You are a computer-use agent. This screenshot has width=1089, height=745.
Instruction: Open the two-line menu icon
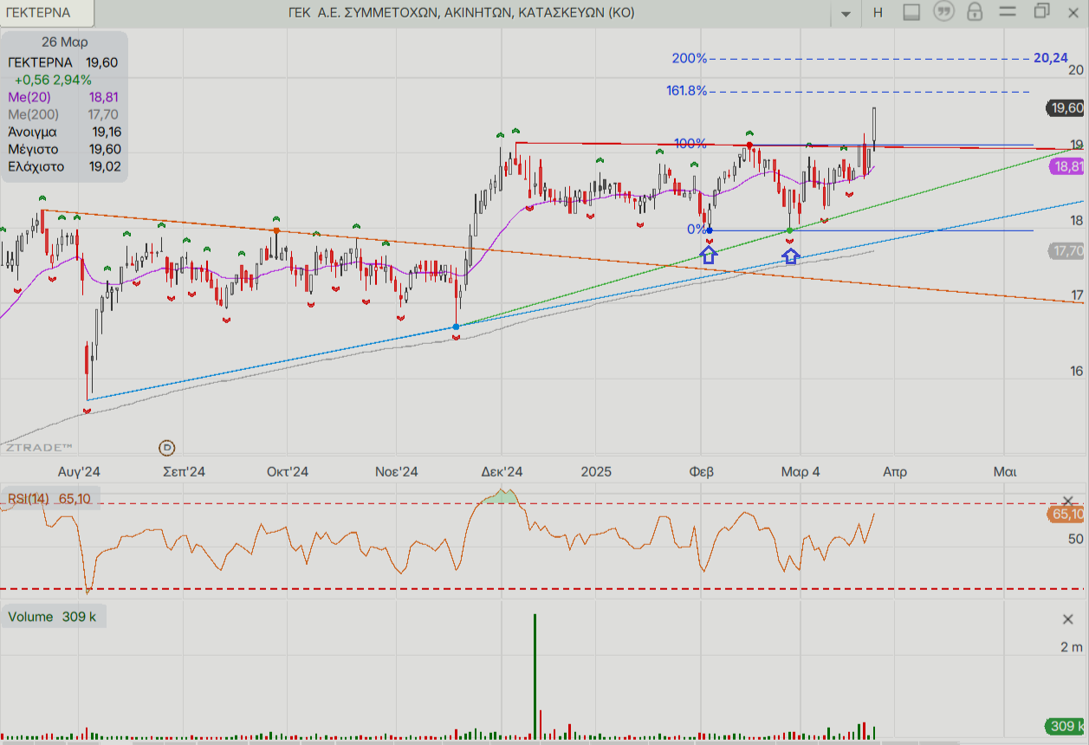pyautogui.click(x=1008, y=12)
